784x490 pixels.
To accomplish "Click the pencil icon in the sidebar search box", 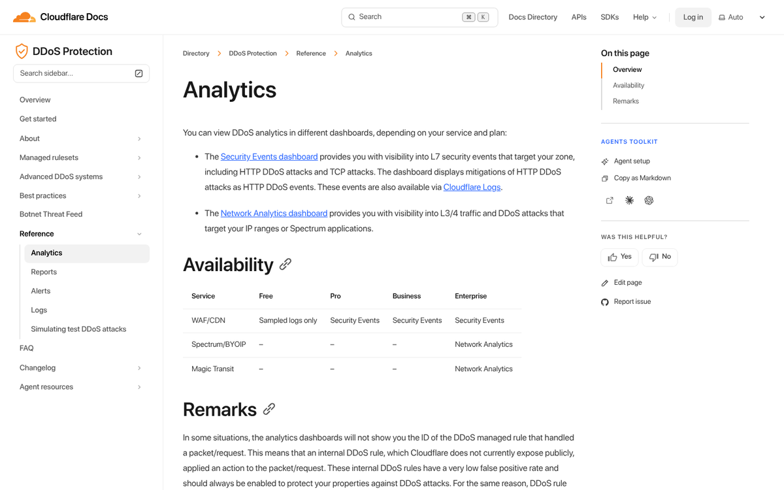I will point(139,74).
